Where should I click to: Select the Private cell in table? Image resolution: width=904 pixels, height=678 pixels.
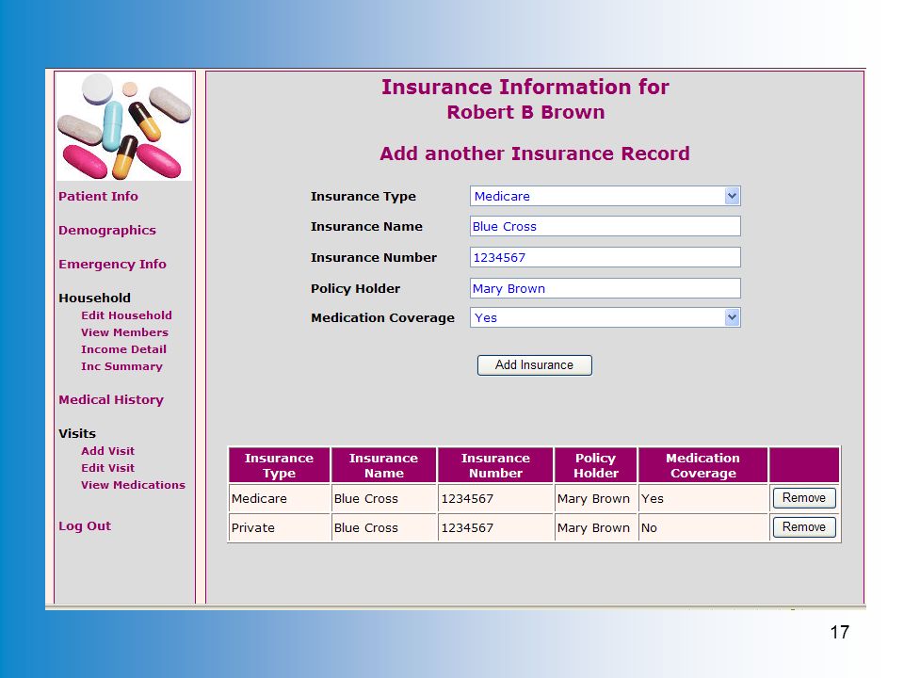(x=280, y=527)
